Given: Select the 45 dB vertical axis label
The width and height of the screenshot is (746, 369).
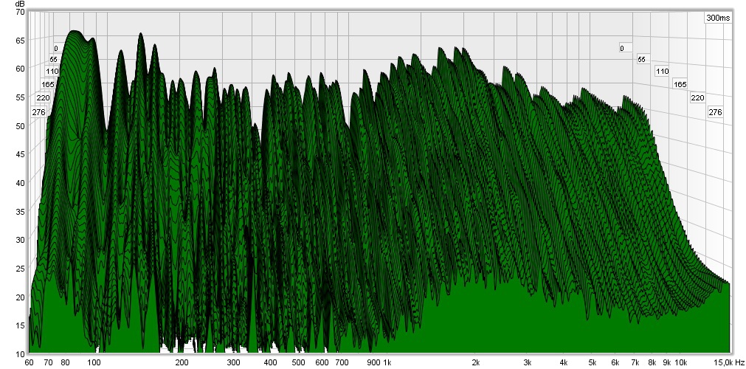Looking at the screenshot, I should pyautogui.click(x=20, y=154).
